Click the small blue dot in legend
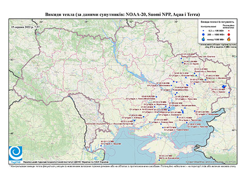 (x=204, y=31)
